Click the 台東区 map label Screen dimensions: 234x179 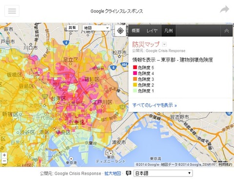(x=58, y=98)
